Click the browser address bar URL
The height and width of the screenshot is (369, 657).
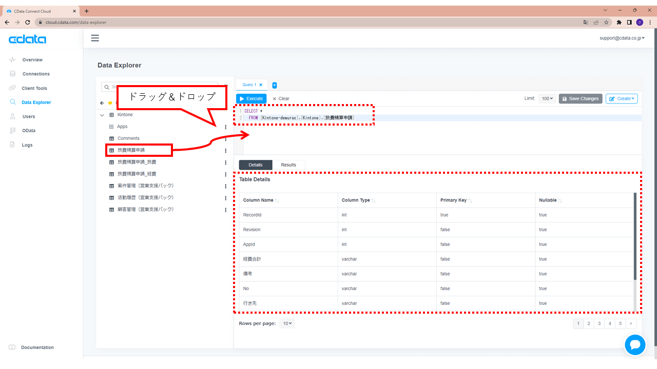coord(75,22)
